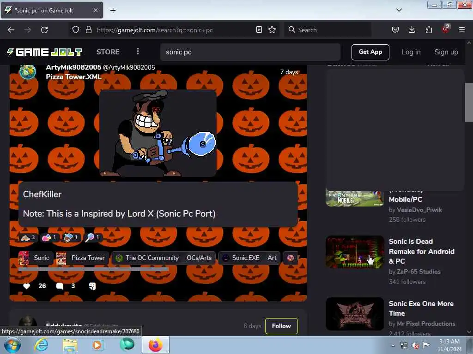Open the Sonic.EXE community tag
The width and height of the screenshot is (473, 354).
(241, 258)
